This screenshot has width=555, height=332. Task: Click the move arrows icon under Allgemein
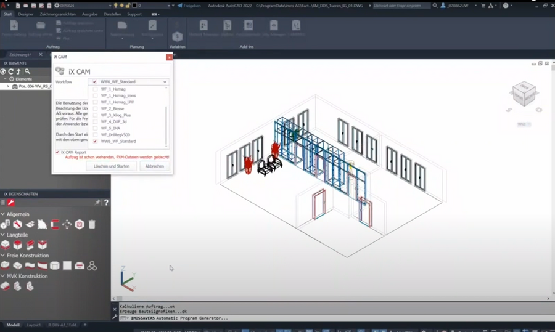tap(67, 224)
